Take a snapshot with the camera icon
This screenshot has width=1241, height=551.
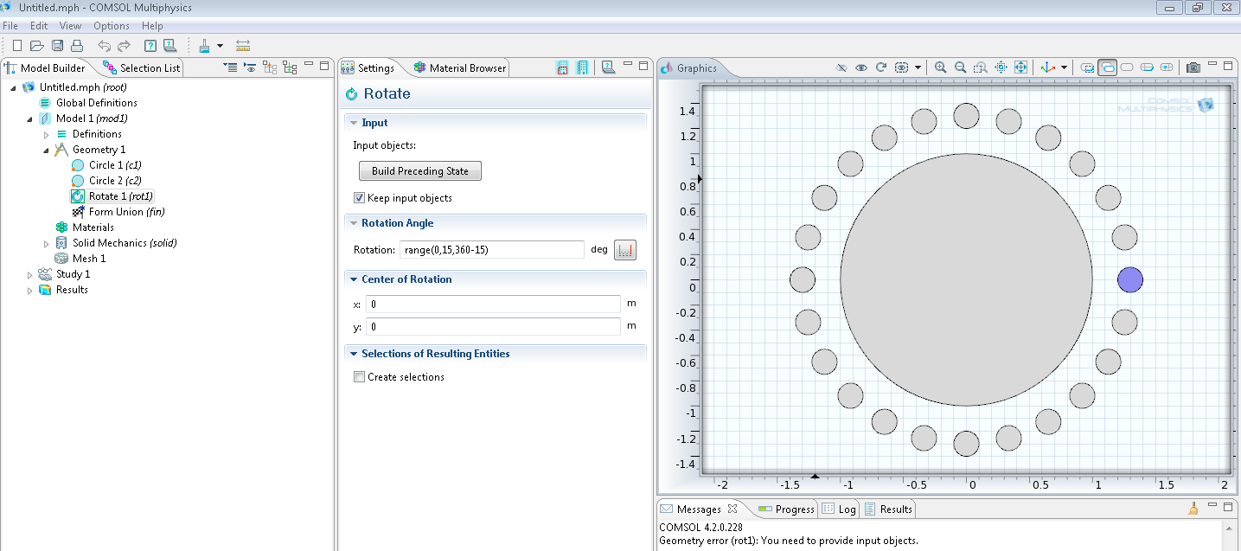point(1193,67)
